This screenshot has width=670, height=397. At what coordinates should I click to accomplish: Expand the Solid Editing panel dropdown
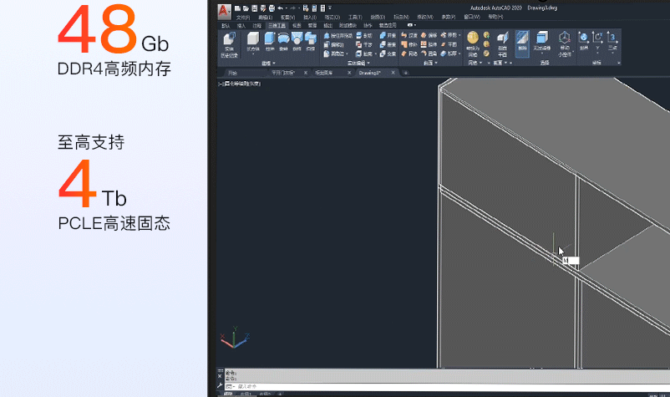tap(368, 64)
